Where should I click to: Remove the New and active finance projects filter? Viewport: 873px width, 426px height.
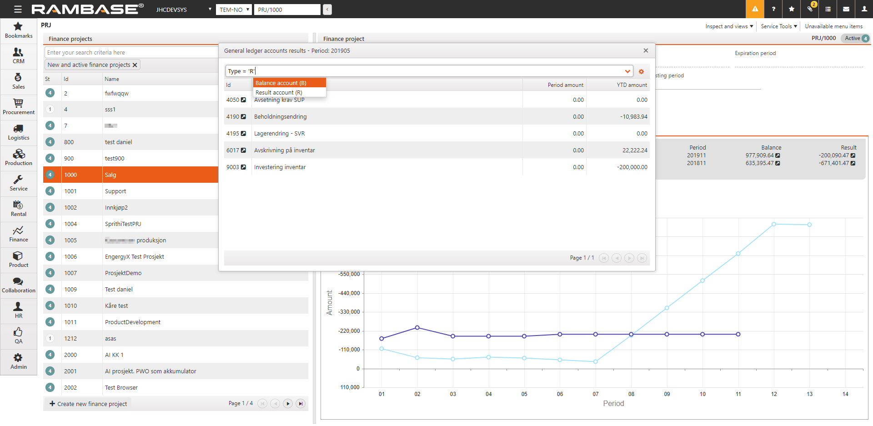point(135,65)
